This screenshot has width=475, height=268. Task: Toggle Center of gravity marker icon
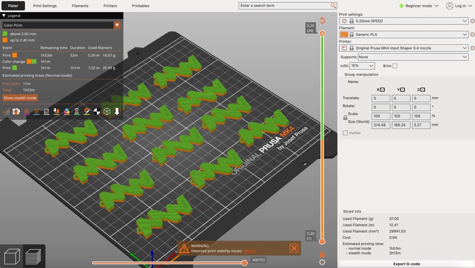point(97,112)
